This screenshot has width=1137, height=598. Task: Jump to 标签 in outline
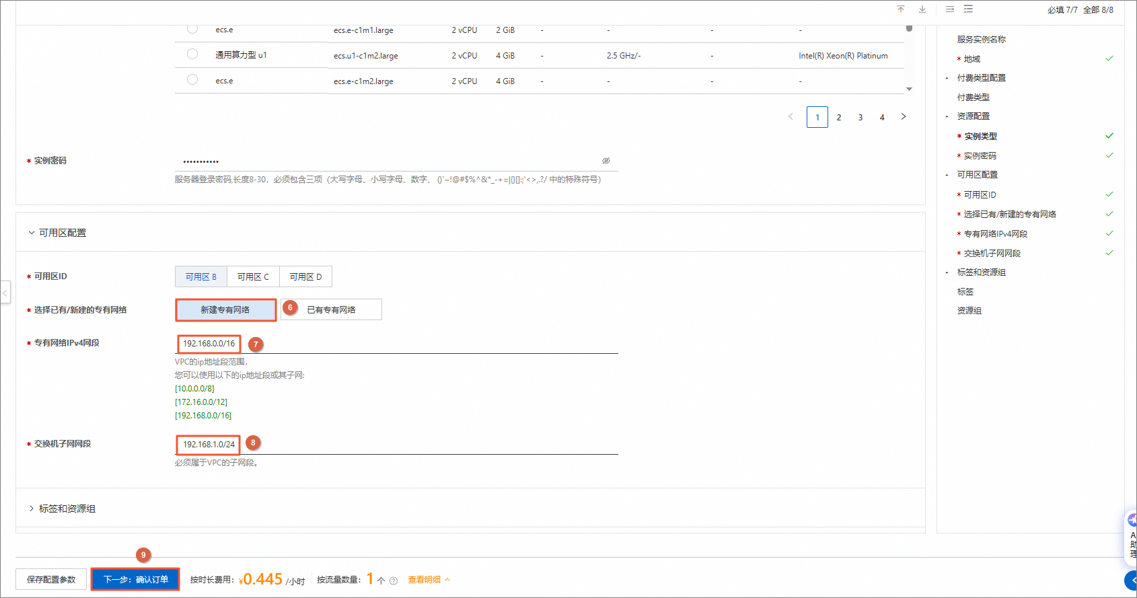[965, 292]
